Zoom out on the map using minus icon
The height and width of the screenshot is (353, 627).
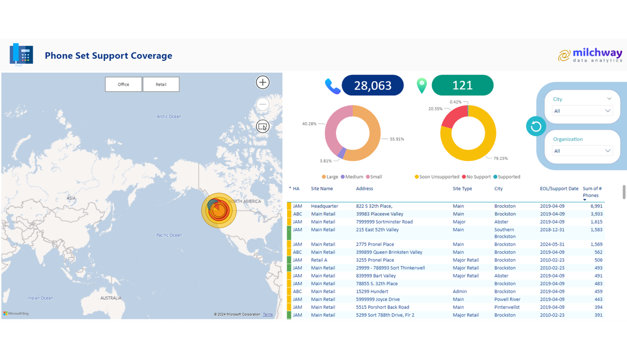point(263,104)
